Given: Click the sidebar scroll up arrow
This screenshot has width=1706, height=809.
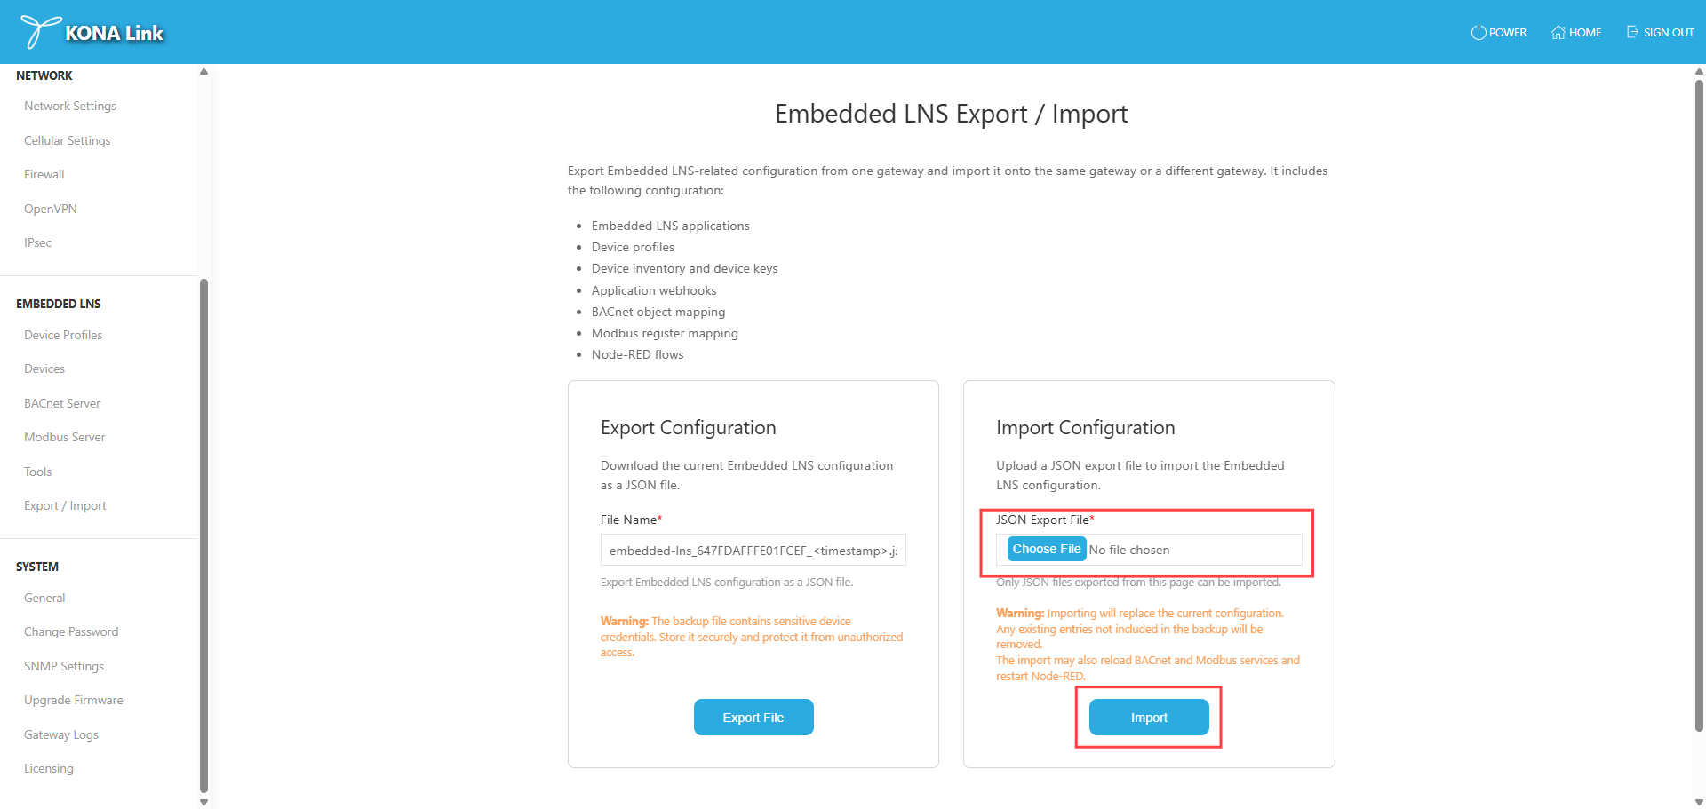Looking at the screenshot, I should click(x=203, y=72).
